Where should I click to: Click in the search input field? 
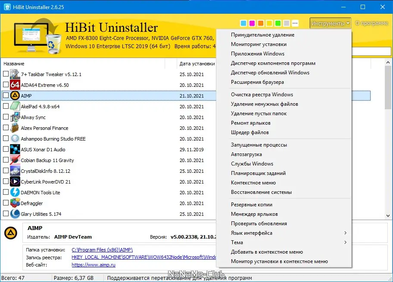pyautogui.click(x=371, y=51)
